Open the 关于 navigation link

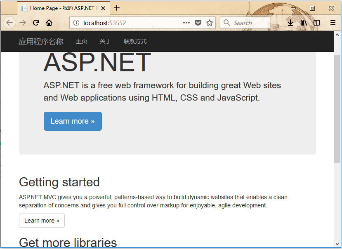105,42
